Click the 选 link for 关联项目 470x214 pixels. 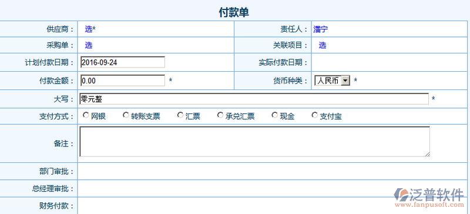click(x=322, y=45)
